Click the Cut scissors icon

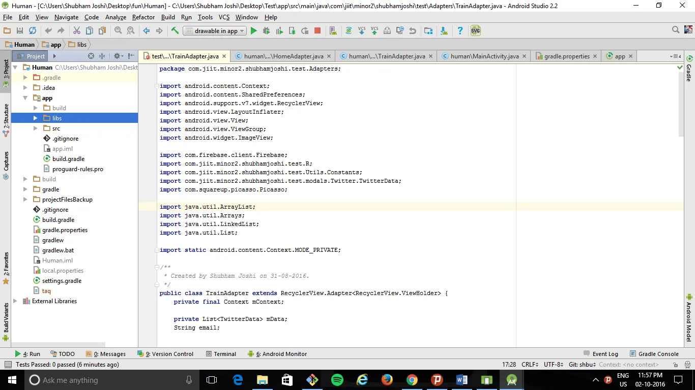(x=76, y=31)
